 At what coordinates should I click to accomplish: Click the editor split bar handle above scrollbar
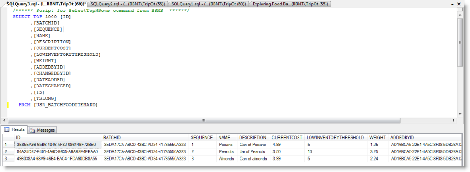(460, 9)
